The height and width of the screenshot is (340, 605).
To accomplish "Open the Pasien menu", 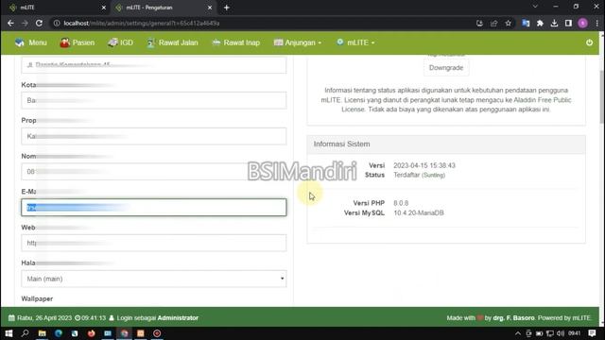I will pyautogui.click(x=78, y=42).
